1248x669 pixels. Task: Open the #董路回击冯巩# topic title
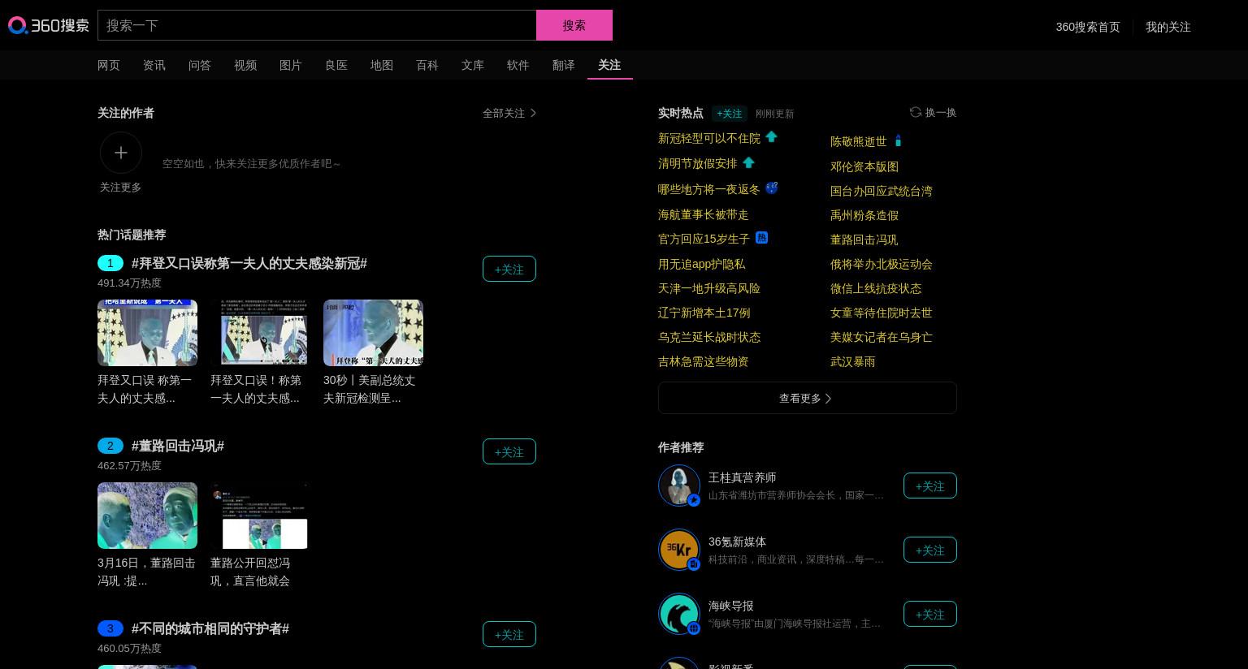tap(178, 446)
